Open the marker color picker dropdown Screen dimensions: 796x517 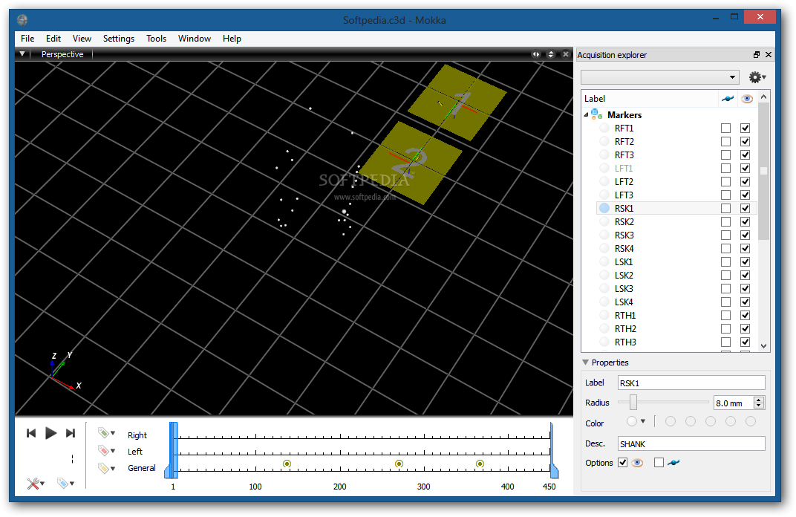click(x=636, y=421)
